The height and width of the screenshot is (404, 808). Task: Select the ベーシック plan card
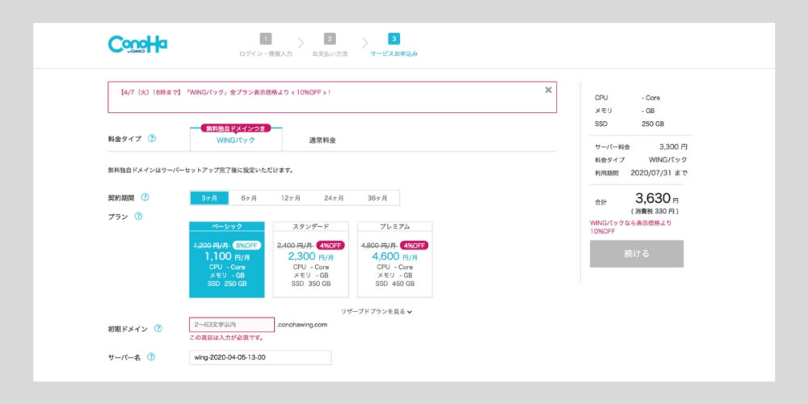click(227, 259)
